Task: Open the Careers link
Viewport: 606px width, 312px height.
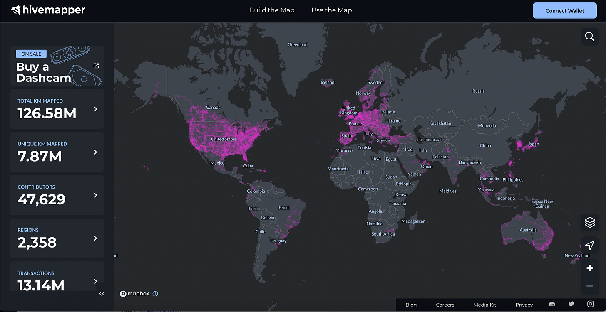Action: tap(445, 305)
